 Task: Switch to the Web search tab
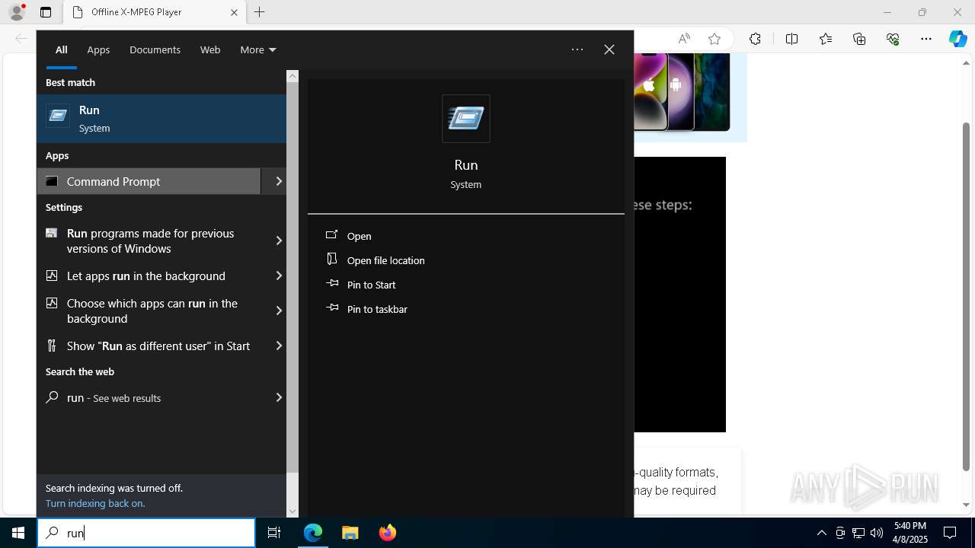pyautogui.click(x=210, y=49)
